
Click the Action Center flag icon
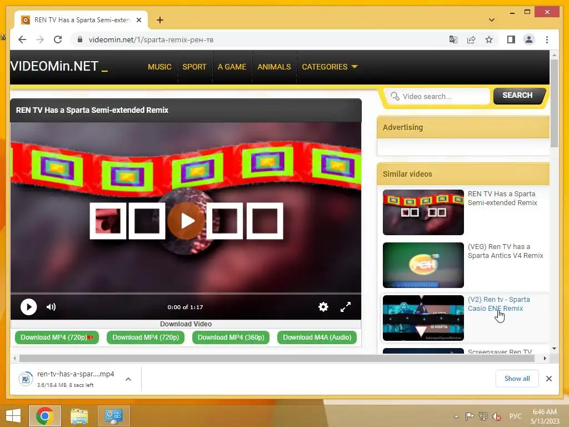470,416
